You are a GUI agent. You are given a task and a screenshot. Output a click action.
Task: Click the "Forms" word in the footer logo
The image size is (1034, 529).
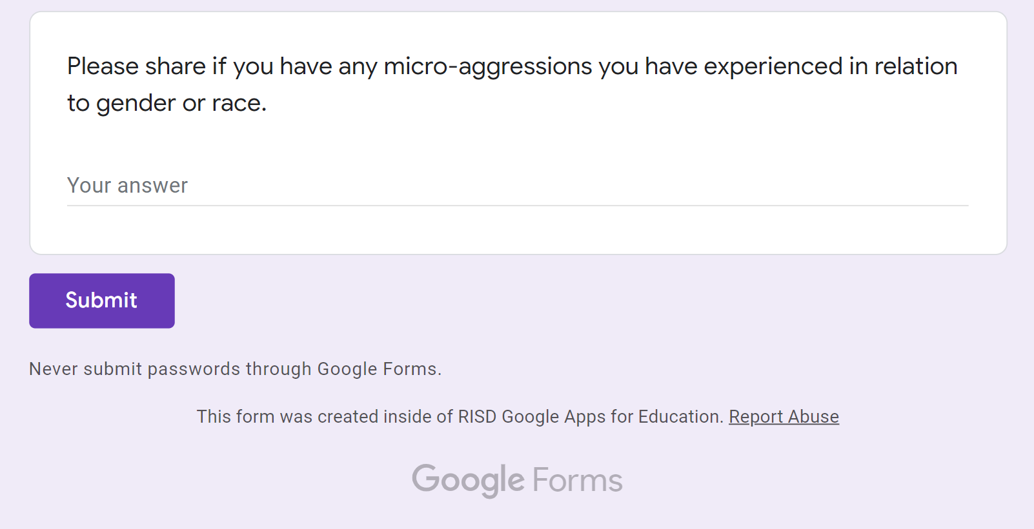point(578,480)
